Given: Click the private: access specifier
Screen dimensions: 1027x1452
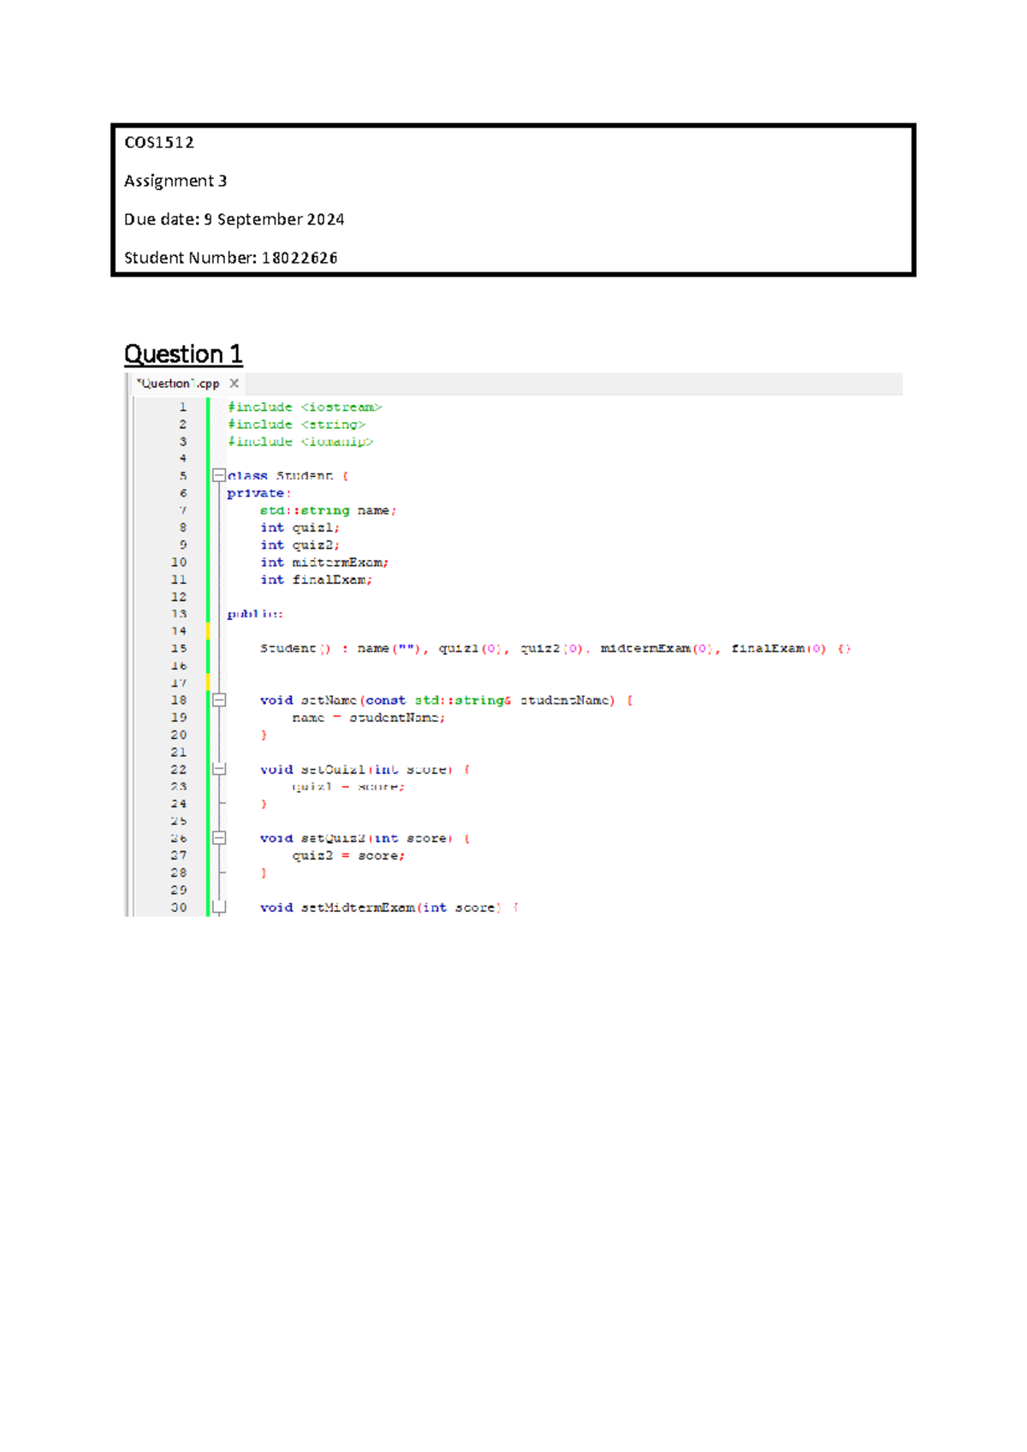Looking at the screenshot, I should (258, 493).
